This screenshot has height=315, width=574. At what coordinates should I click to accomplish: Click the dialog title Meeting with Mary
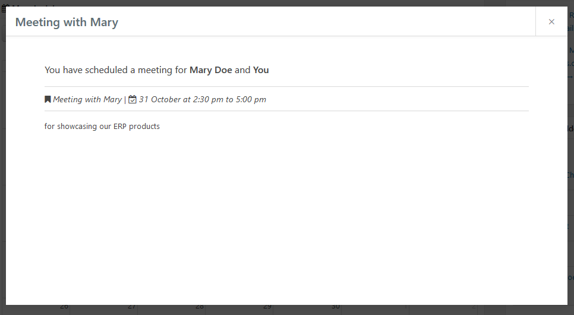pos(67,22)
